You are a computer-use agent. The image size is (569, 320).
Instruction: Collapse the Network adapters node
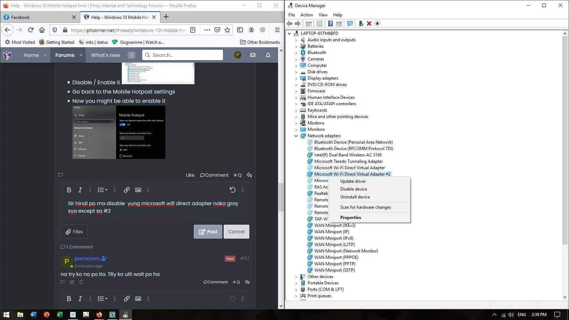(296, 136)
